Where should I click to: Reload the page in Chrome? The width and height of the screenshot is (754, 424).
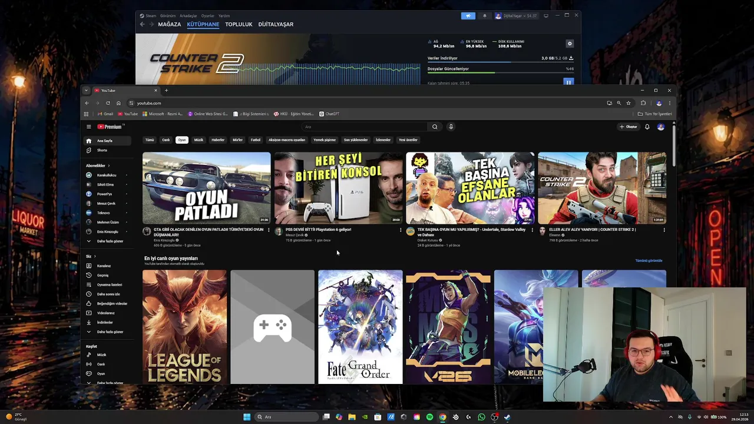click(x=108, y=103)
